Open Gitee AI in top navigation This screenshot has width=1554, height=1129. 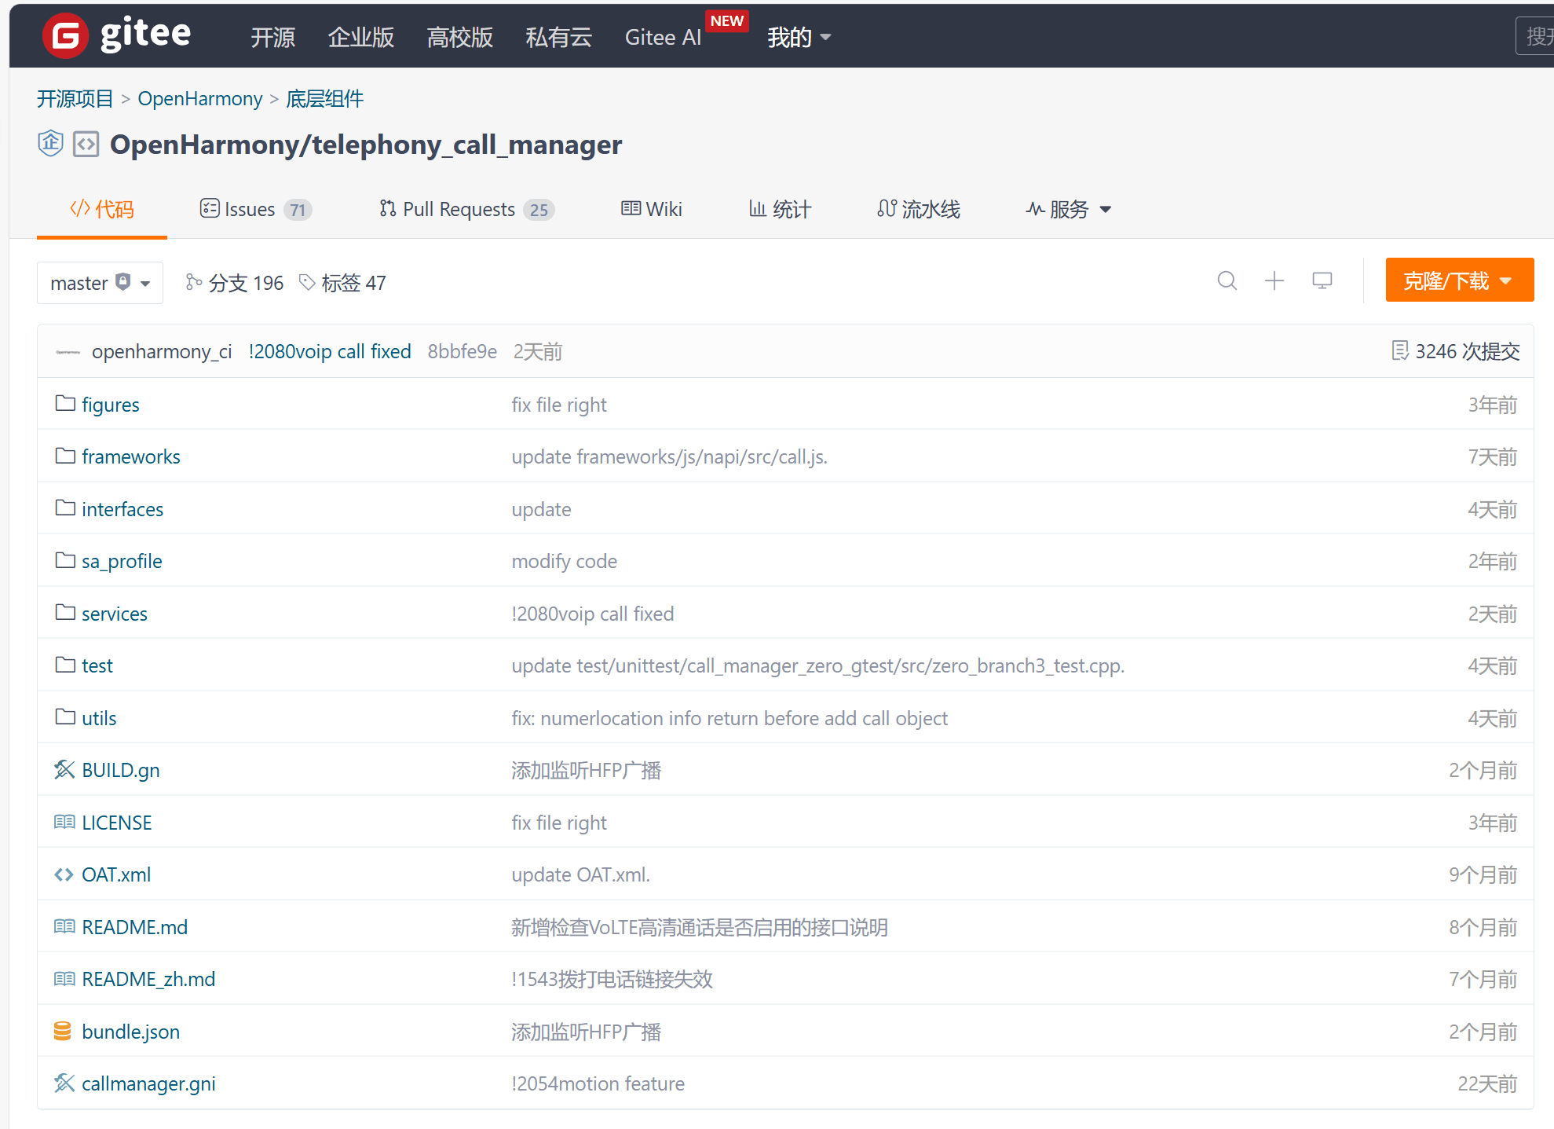663,37
